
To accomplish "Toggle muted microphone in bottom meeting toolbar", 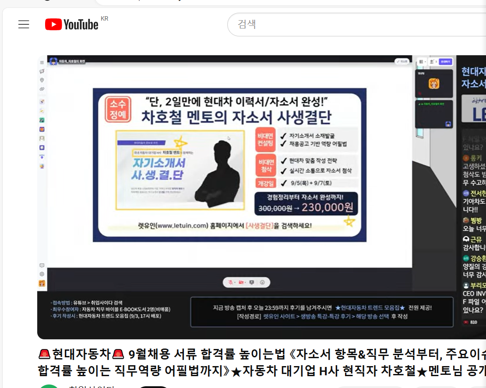I will [230, 283].
